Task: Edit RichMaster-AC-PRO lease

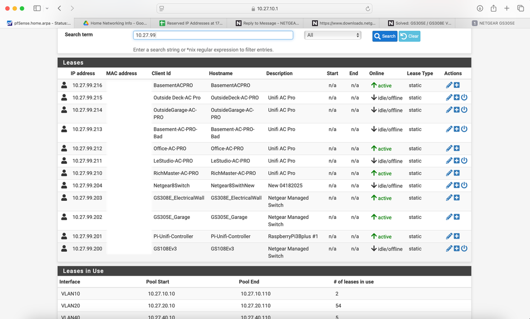Action: click(449, 173)
